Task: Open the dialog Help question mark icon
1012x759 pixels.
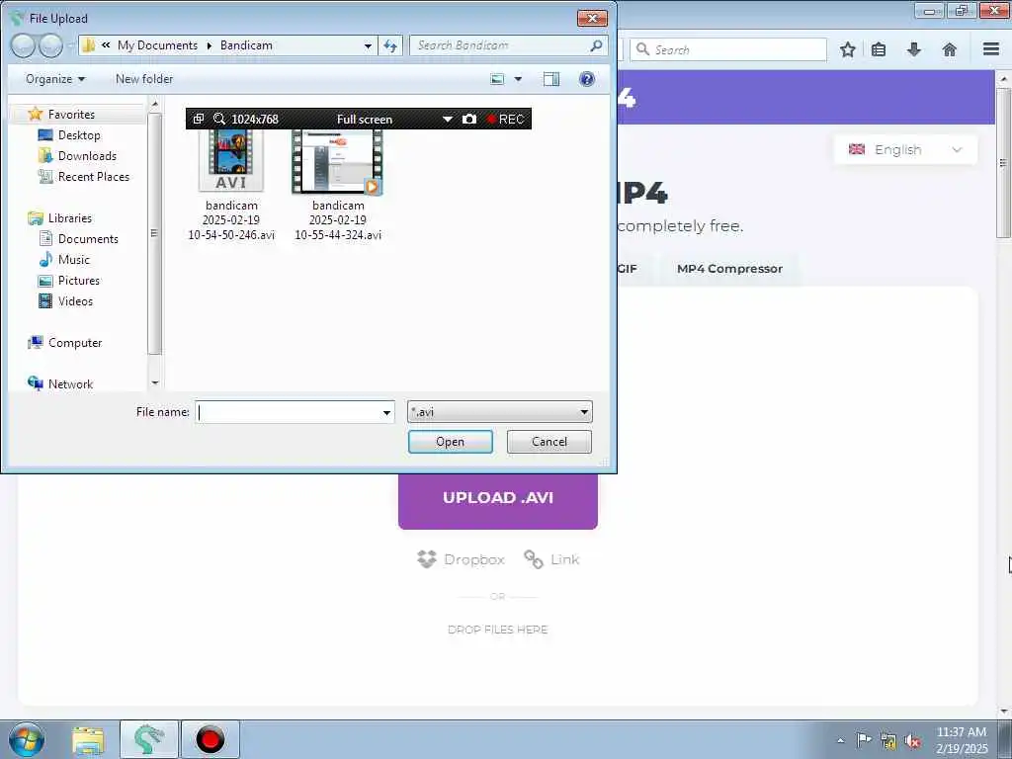Action: [x=587, y=79]
